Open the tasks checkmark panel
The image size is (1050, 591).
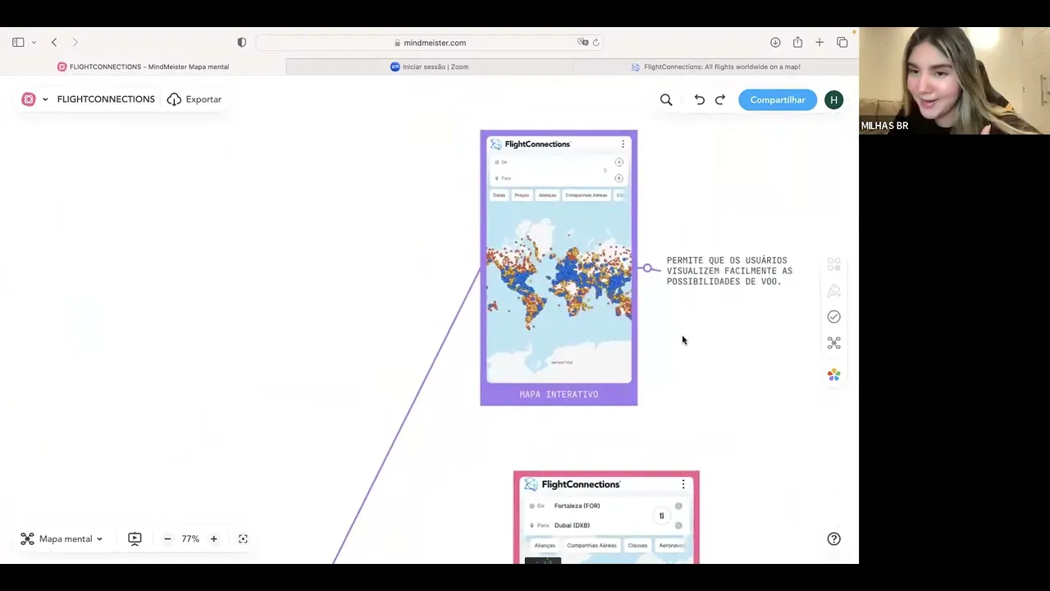(x=833, y=317)
